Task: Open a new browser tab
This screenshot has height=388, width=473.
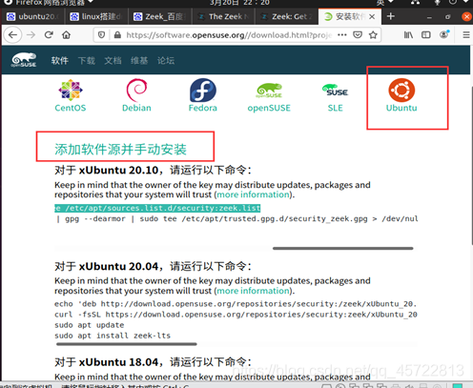Action: [391, 16]
